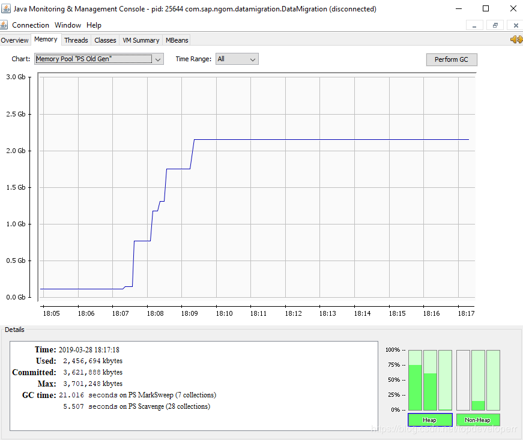
Task: Switch to the Threads tab
Action: 76,40
